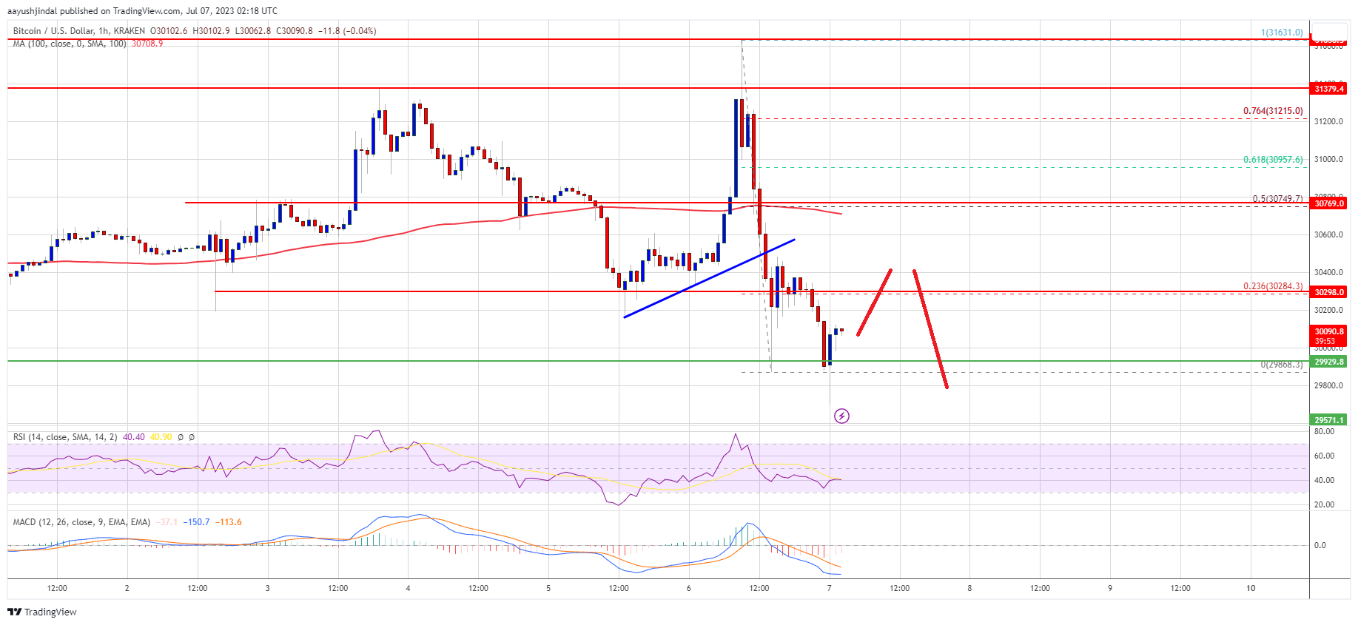Click the 0(29868.3) Fibonacci level label

1282,365
